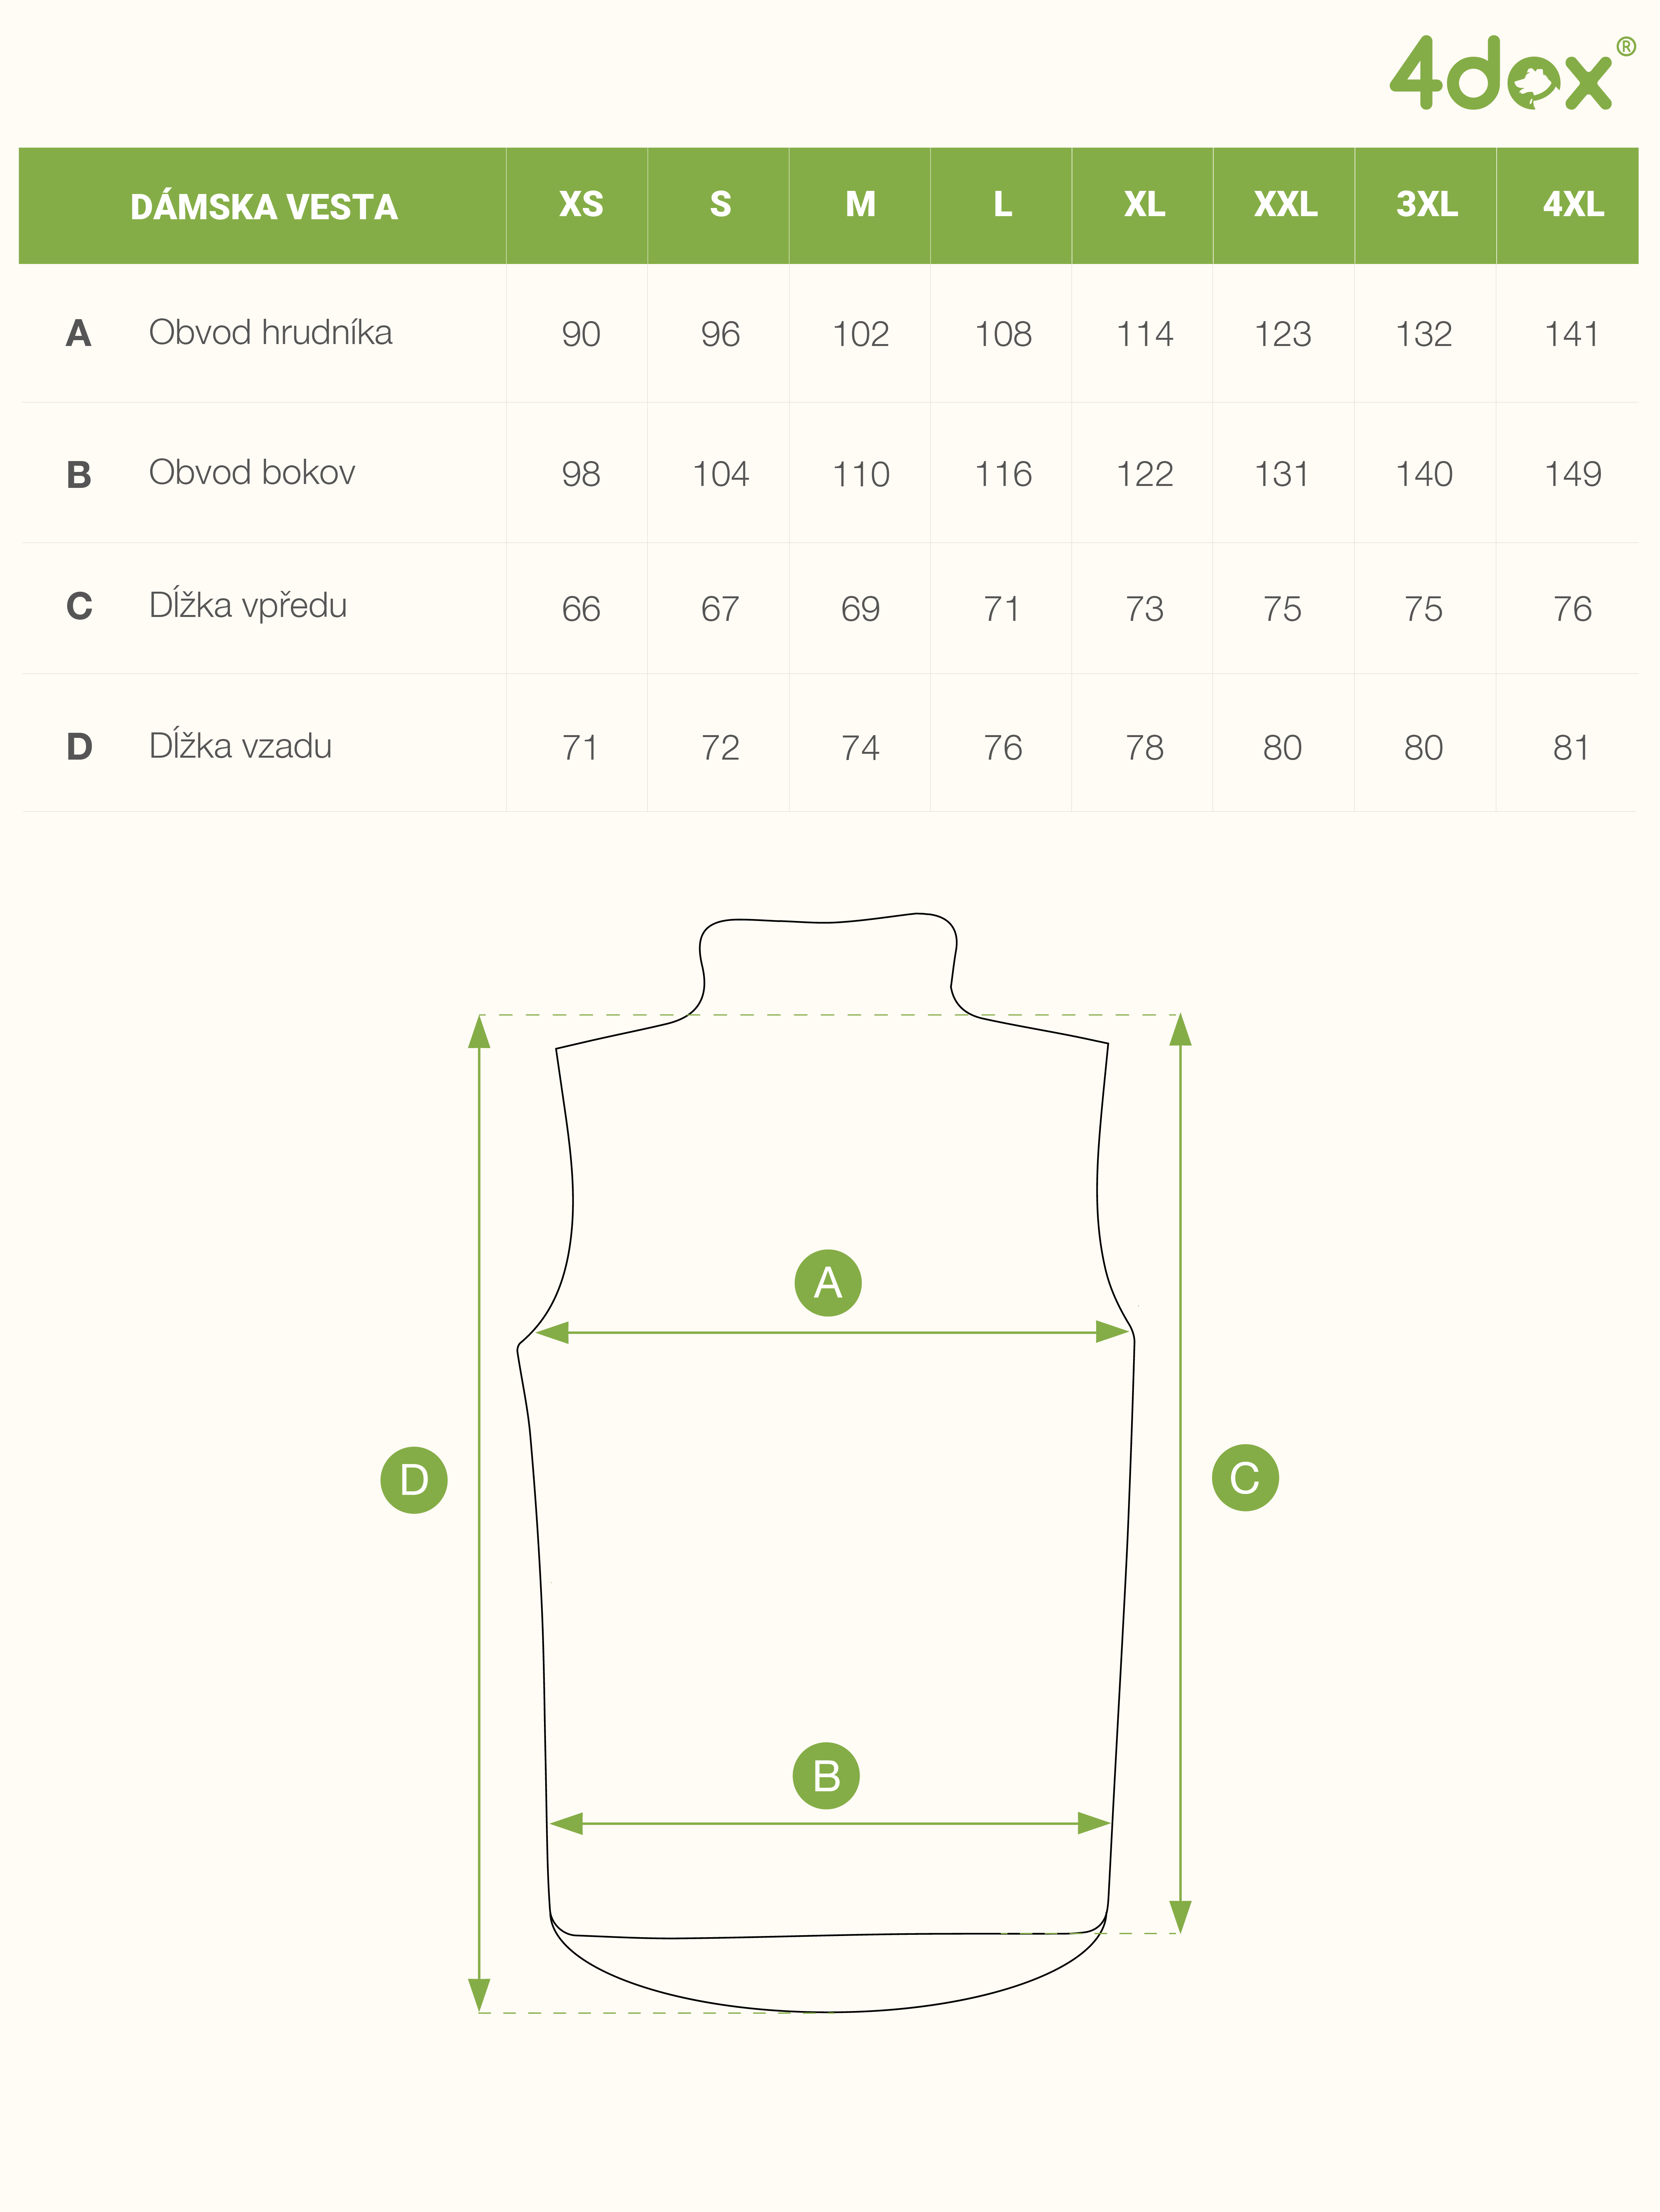Select the XS size column header

tap(581, 205)
